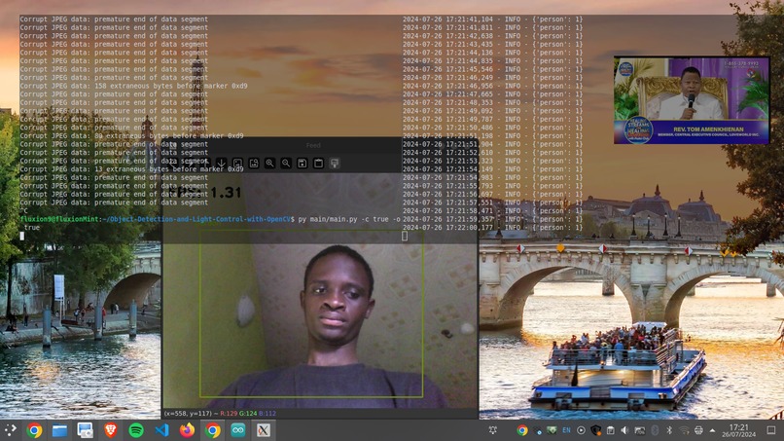Open Visual Studio Code from the taskbar
The image size is (784, 441).
pyautogui.click(x=161, y=430)
